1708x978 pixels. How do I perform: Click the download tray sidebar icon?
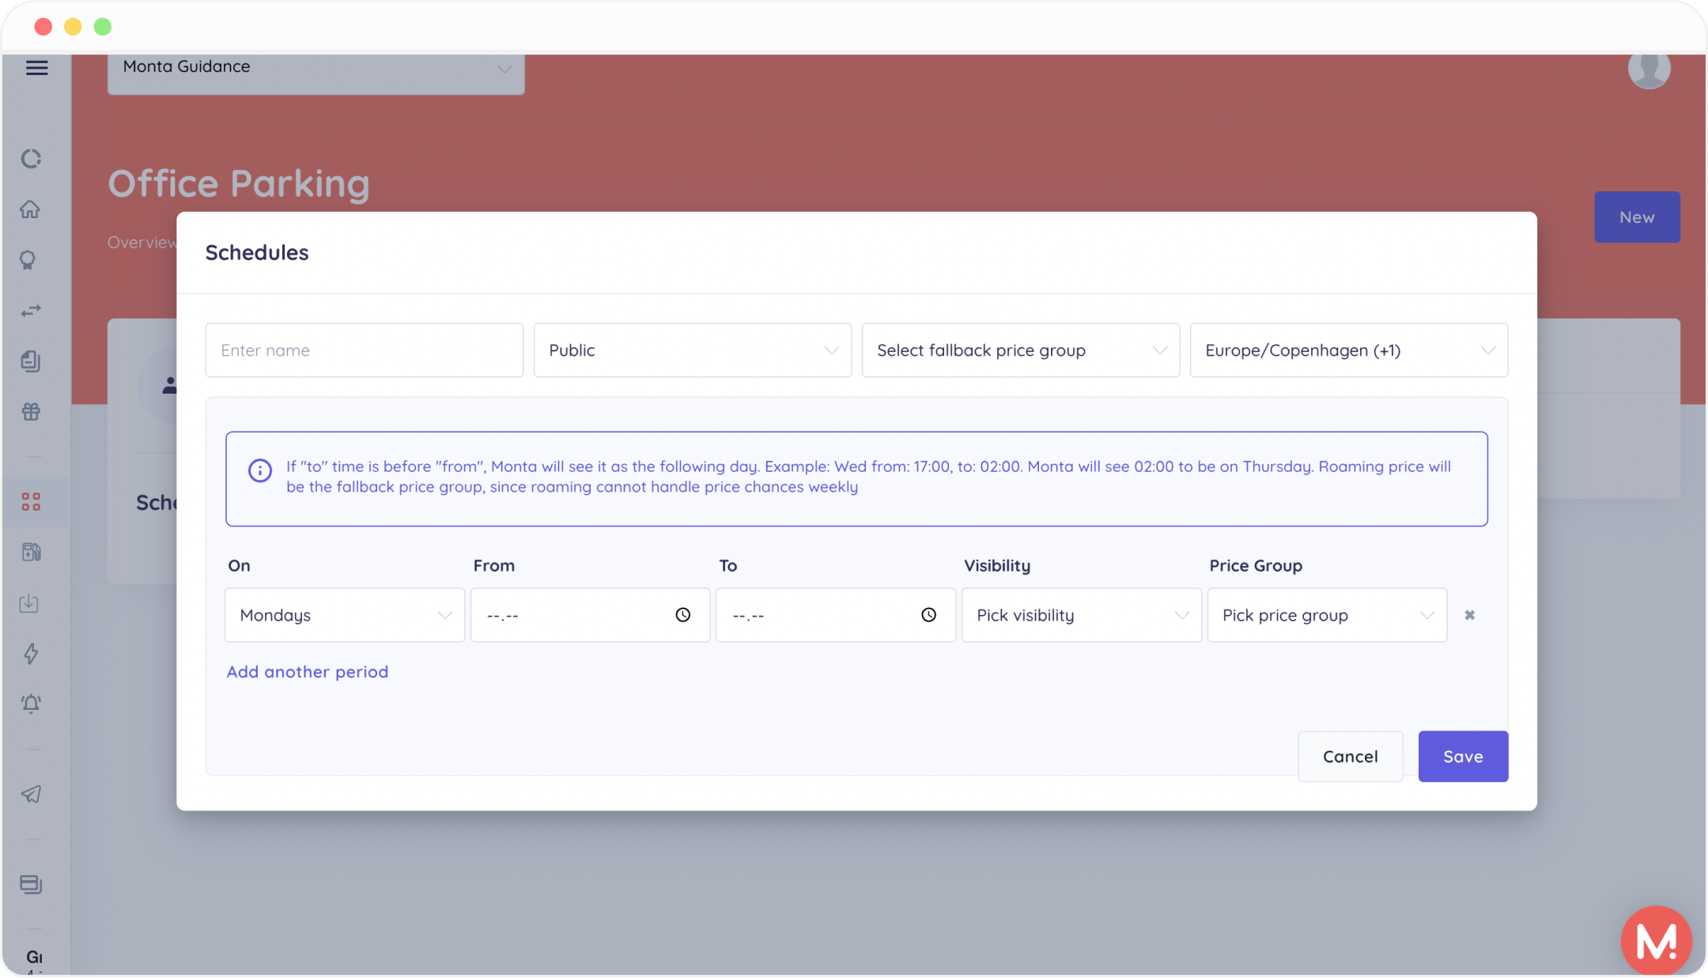29,603
